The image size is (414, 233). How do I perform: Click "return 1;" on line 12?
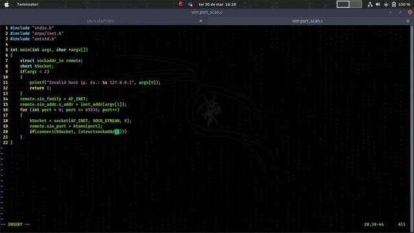40,88
